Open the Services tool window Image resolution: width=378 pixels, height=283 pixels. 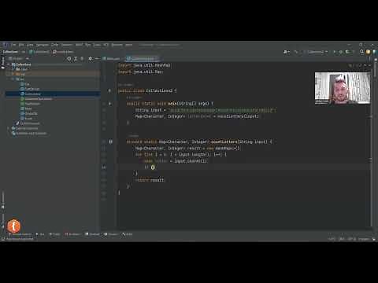111,234
